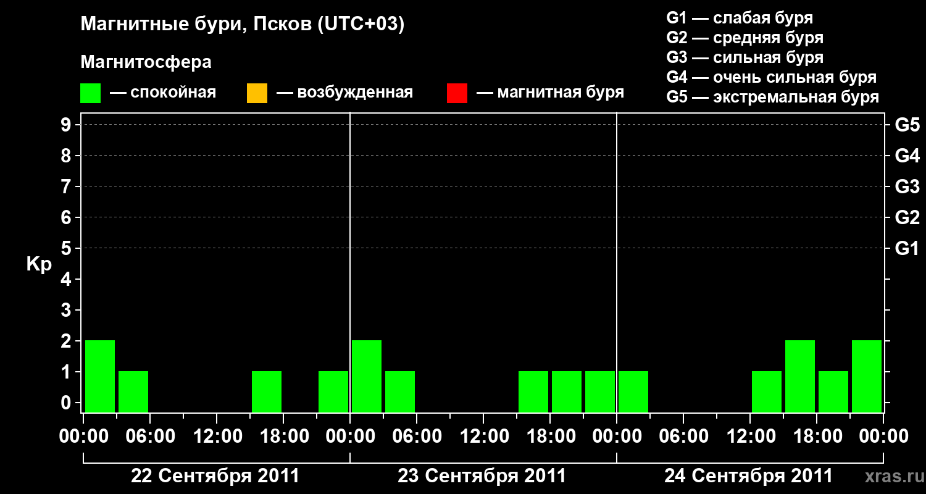The image size is (926, 494).
Task: Click the Kp axis value '7'
Action: click(67, 186)
